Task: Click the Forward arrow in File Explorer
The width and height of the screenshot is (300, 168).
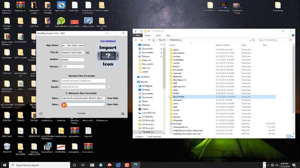Action: coord(142,40)
